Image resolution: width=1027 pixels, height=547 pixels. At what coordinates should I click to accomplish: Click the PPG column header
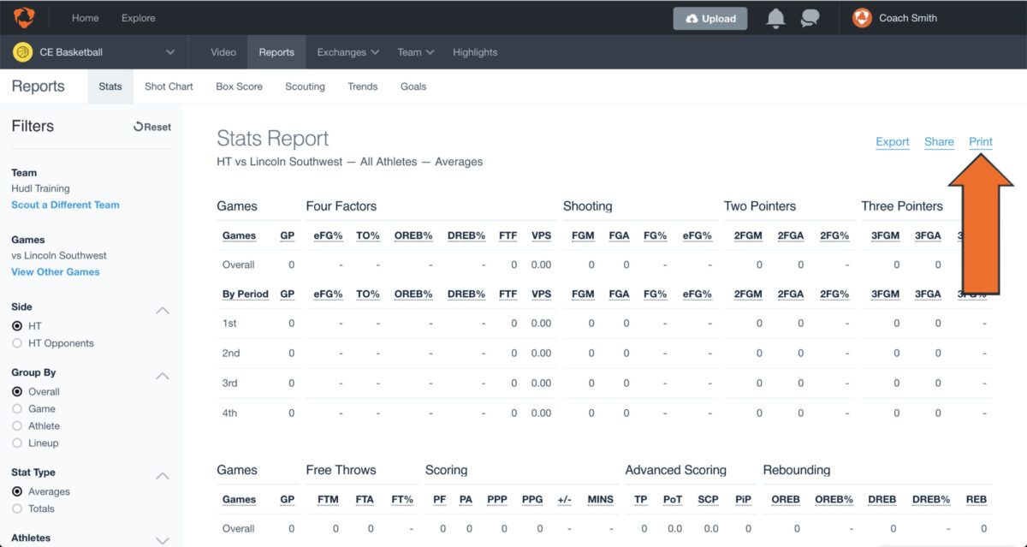click(x=532, y=500)
